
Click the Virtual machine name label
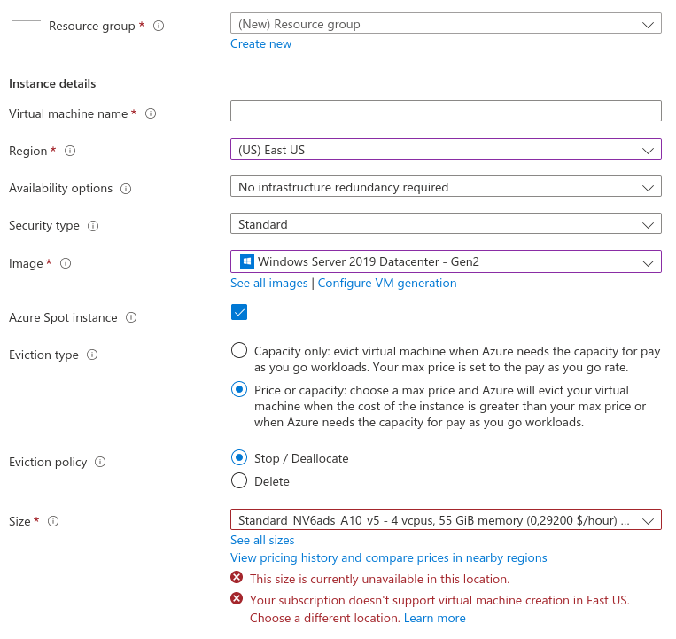pos(68,113)
